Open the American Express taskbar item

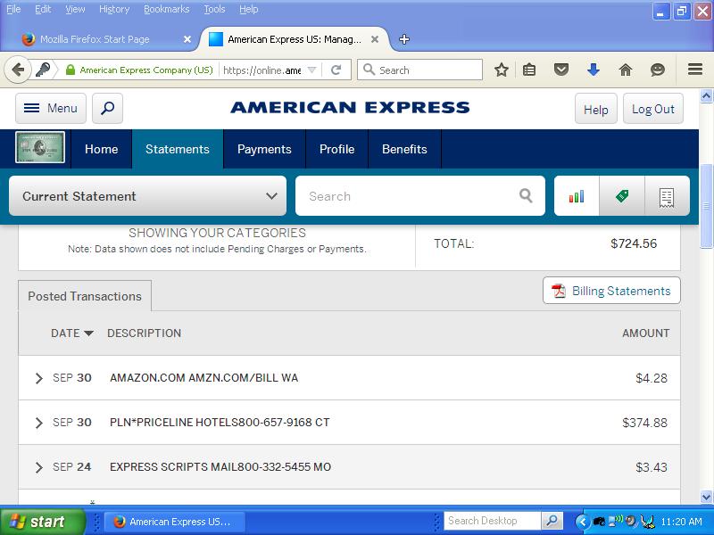(175, 522)
